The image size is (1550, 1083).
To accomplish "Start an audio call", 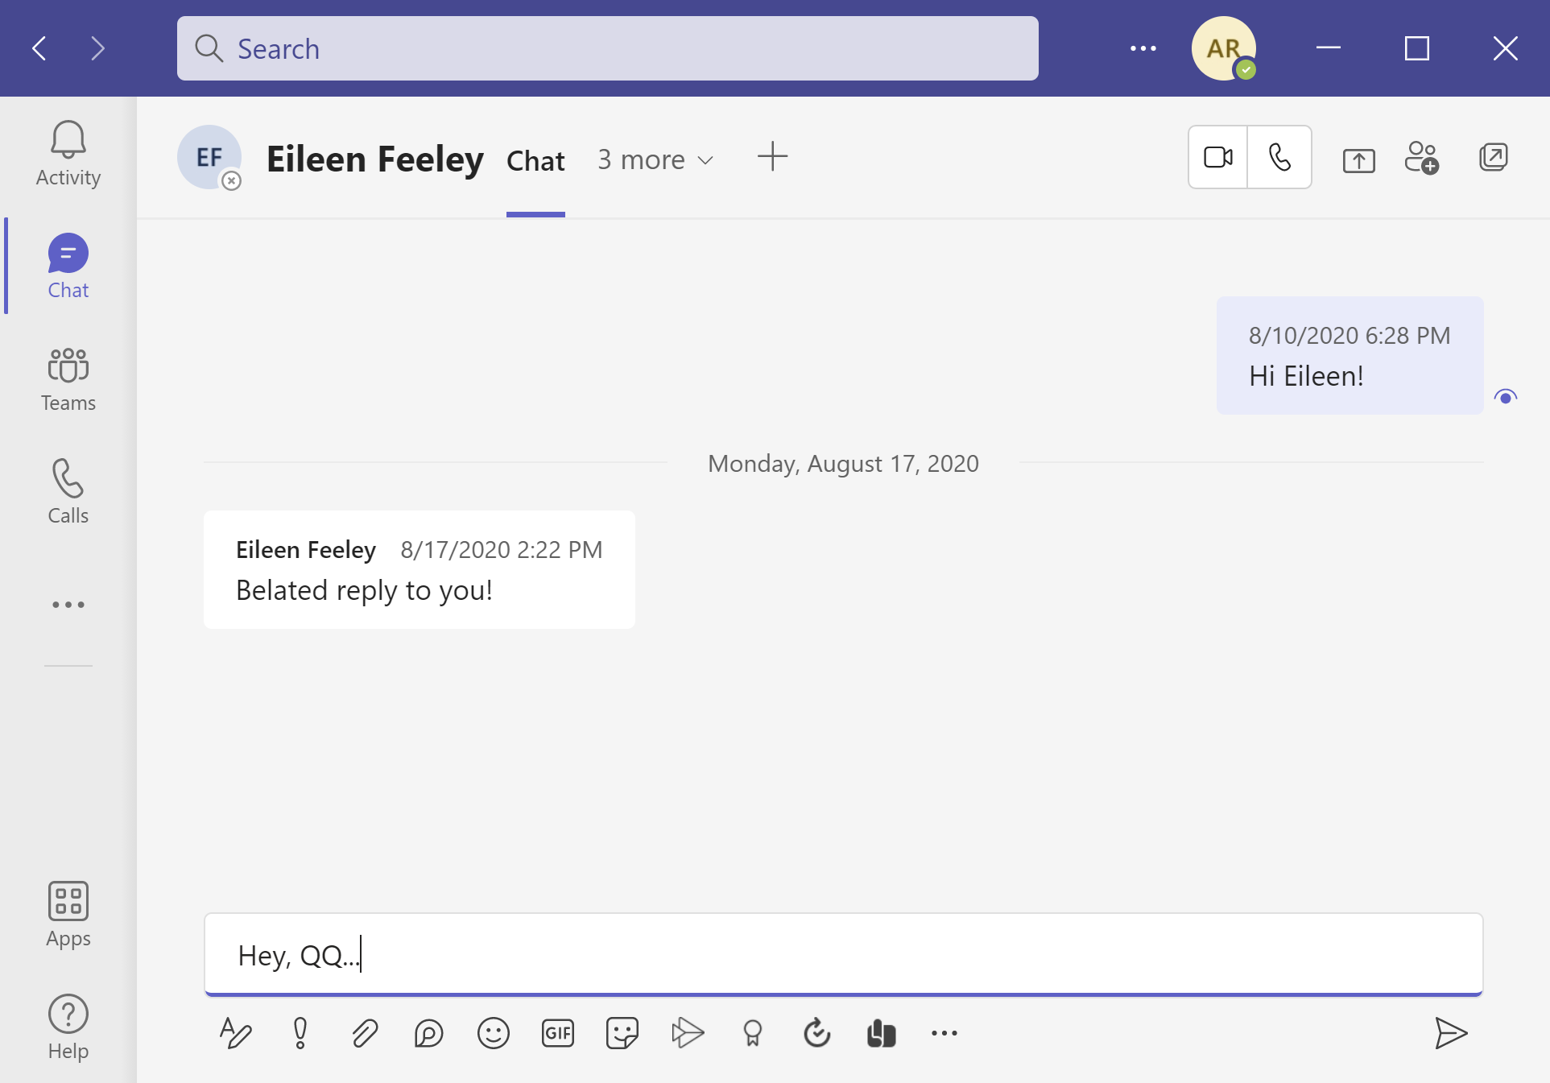I will [1279, 157].
